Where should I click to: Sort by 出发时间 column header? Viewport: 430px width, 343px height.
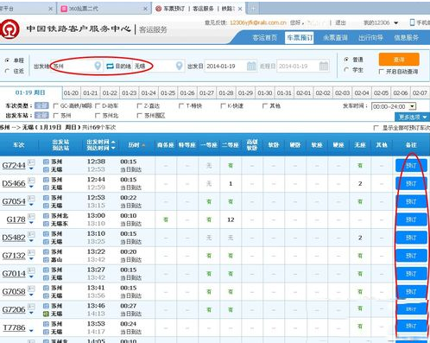point(100,142)
